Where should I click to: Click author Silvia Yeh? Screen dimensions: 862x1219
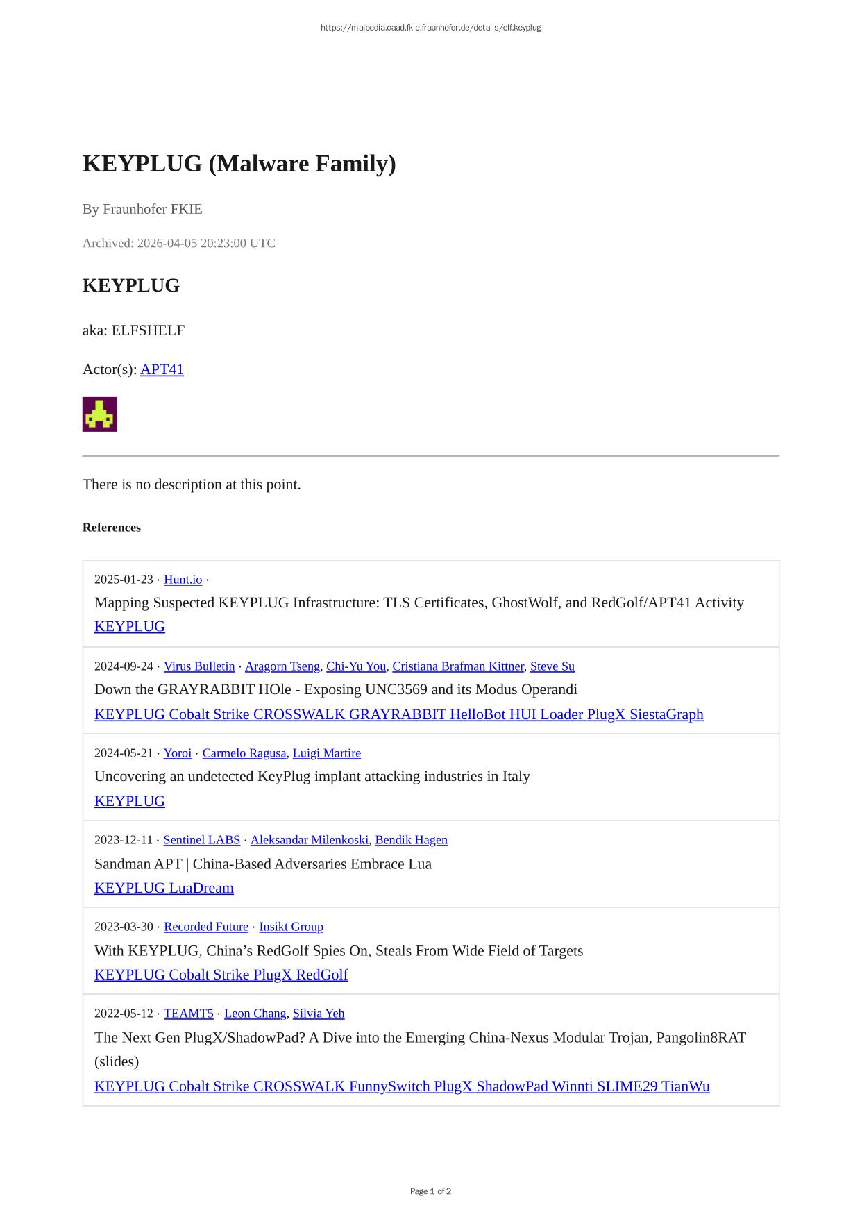(x=319, y=1014)
